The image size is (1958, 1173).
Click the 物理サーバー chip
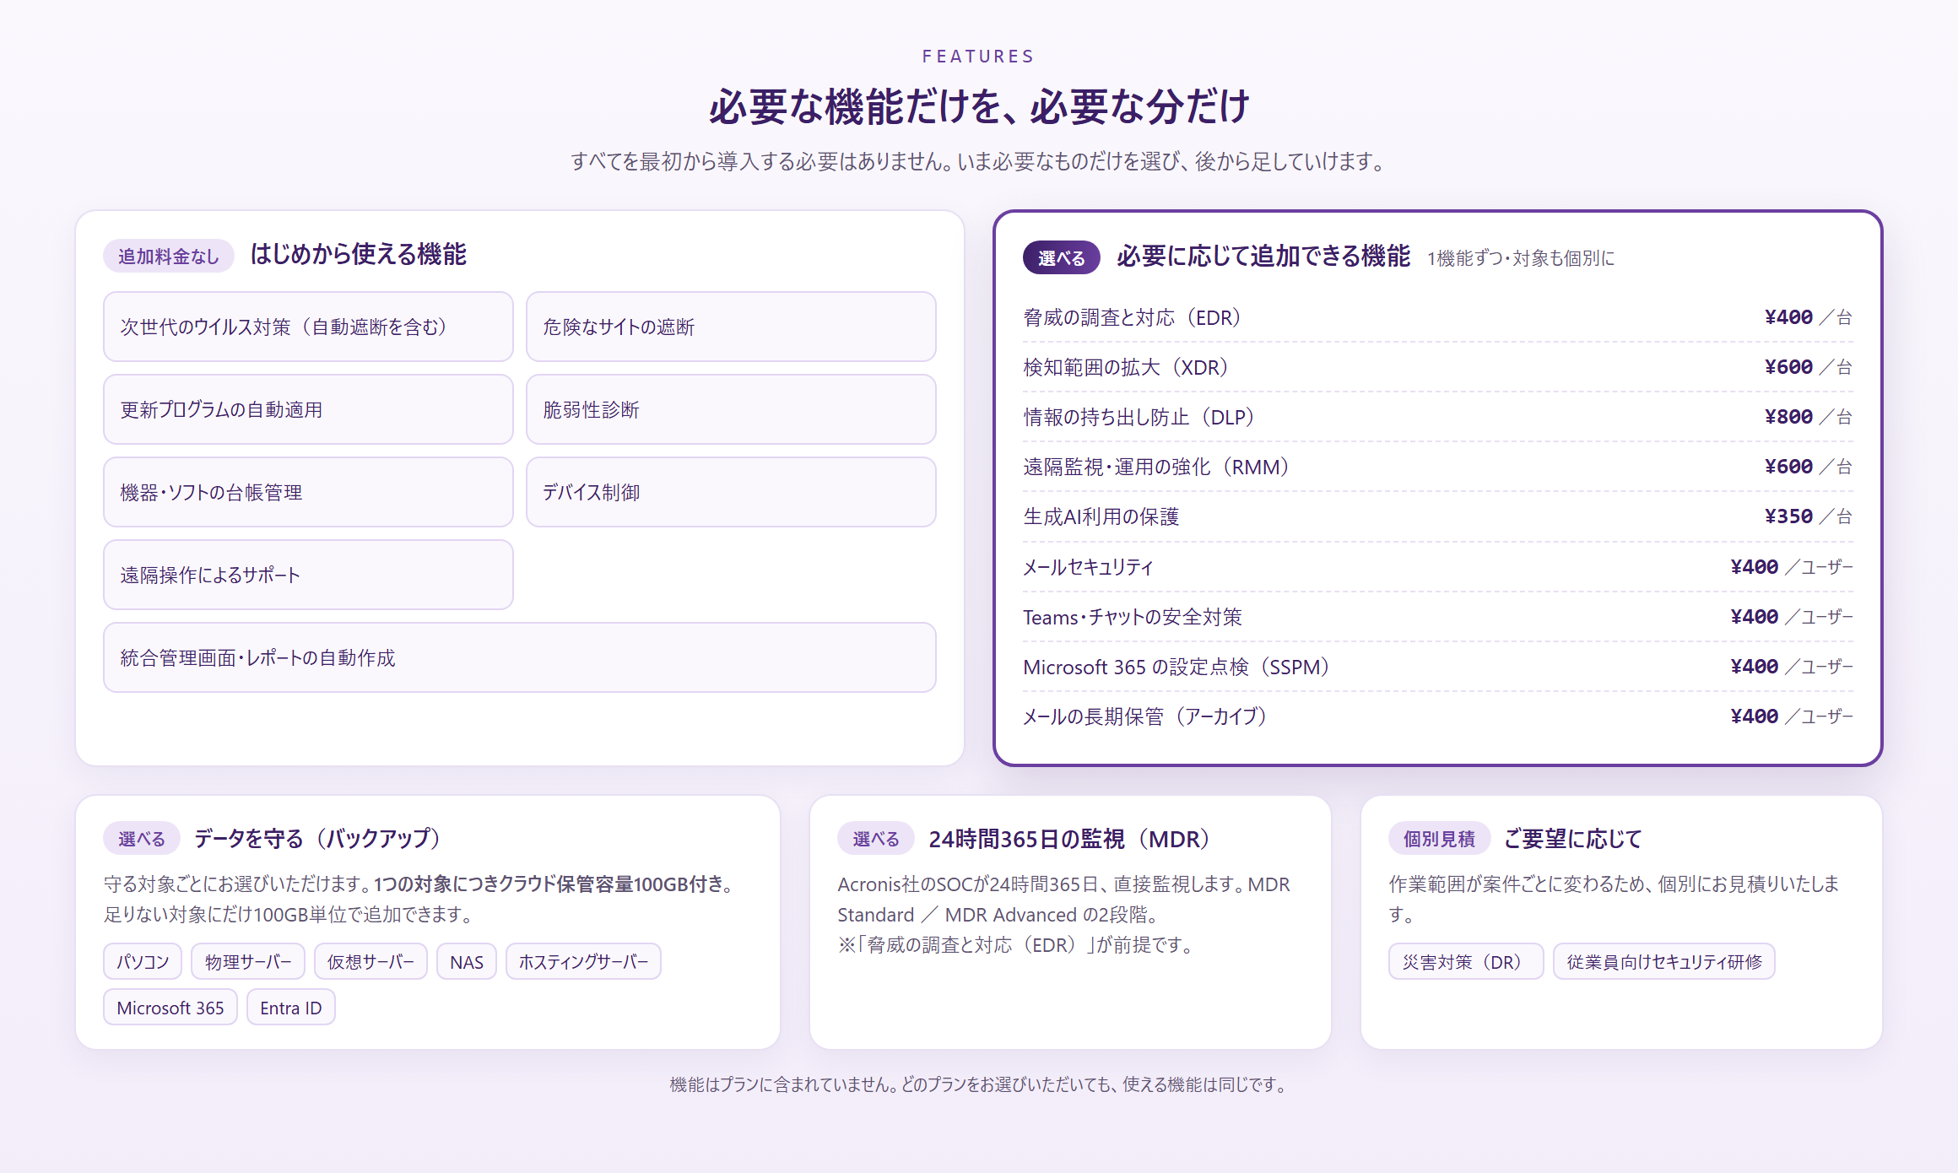click(248, 961)
